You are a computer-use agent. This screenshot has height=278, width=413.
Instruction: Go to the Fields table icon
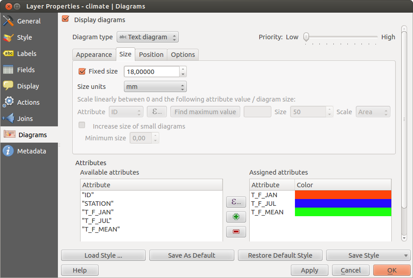[8, 70]
